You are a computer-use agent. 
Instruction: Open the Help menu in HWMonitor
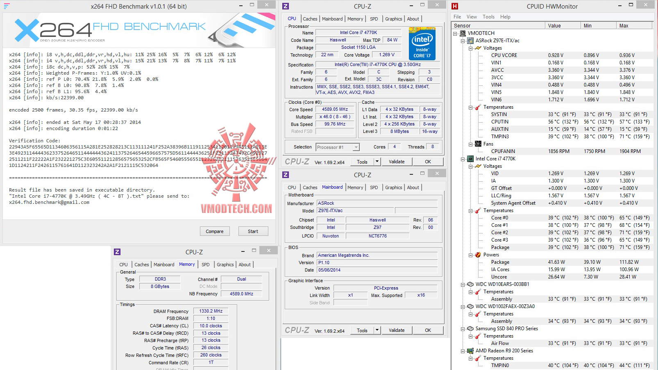(505, 17)
